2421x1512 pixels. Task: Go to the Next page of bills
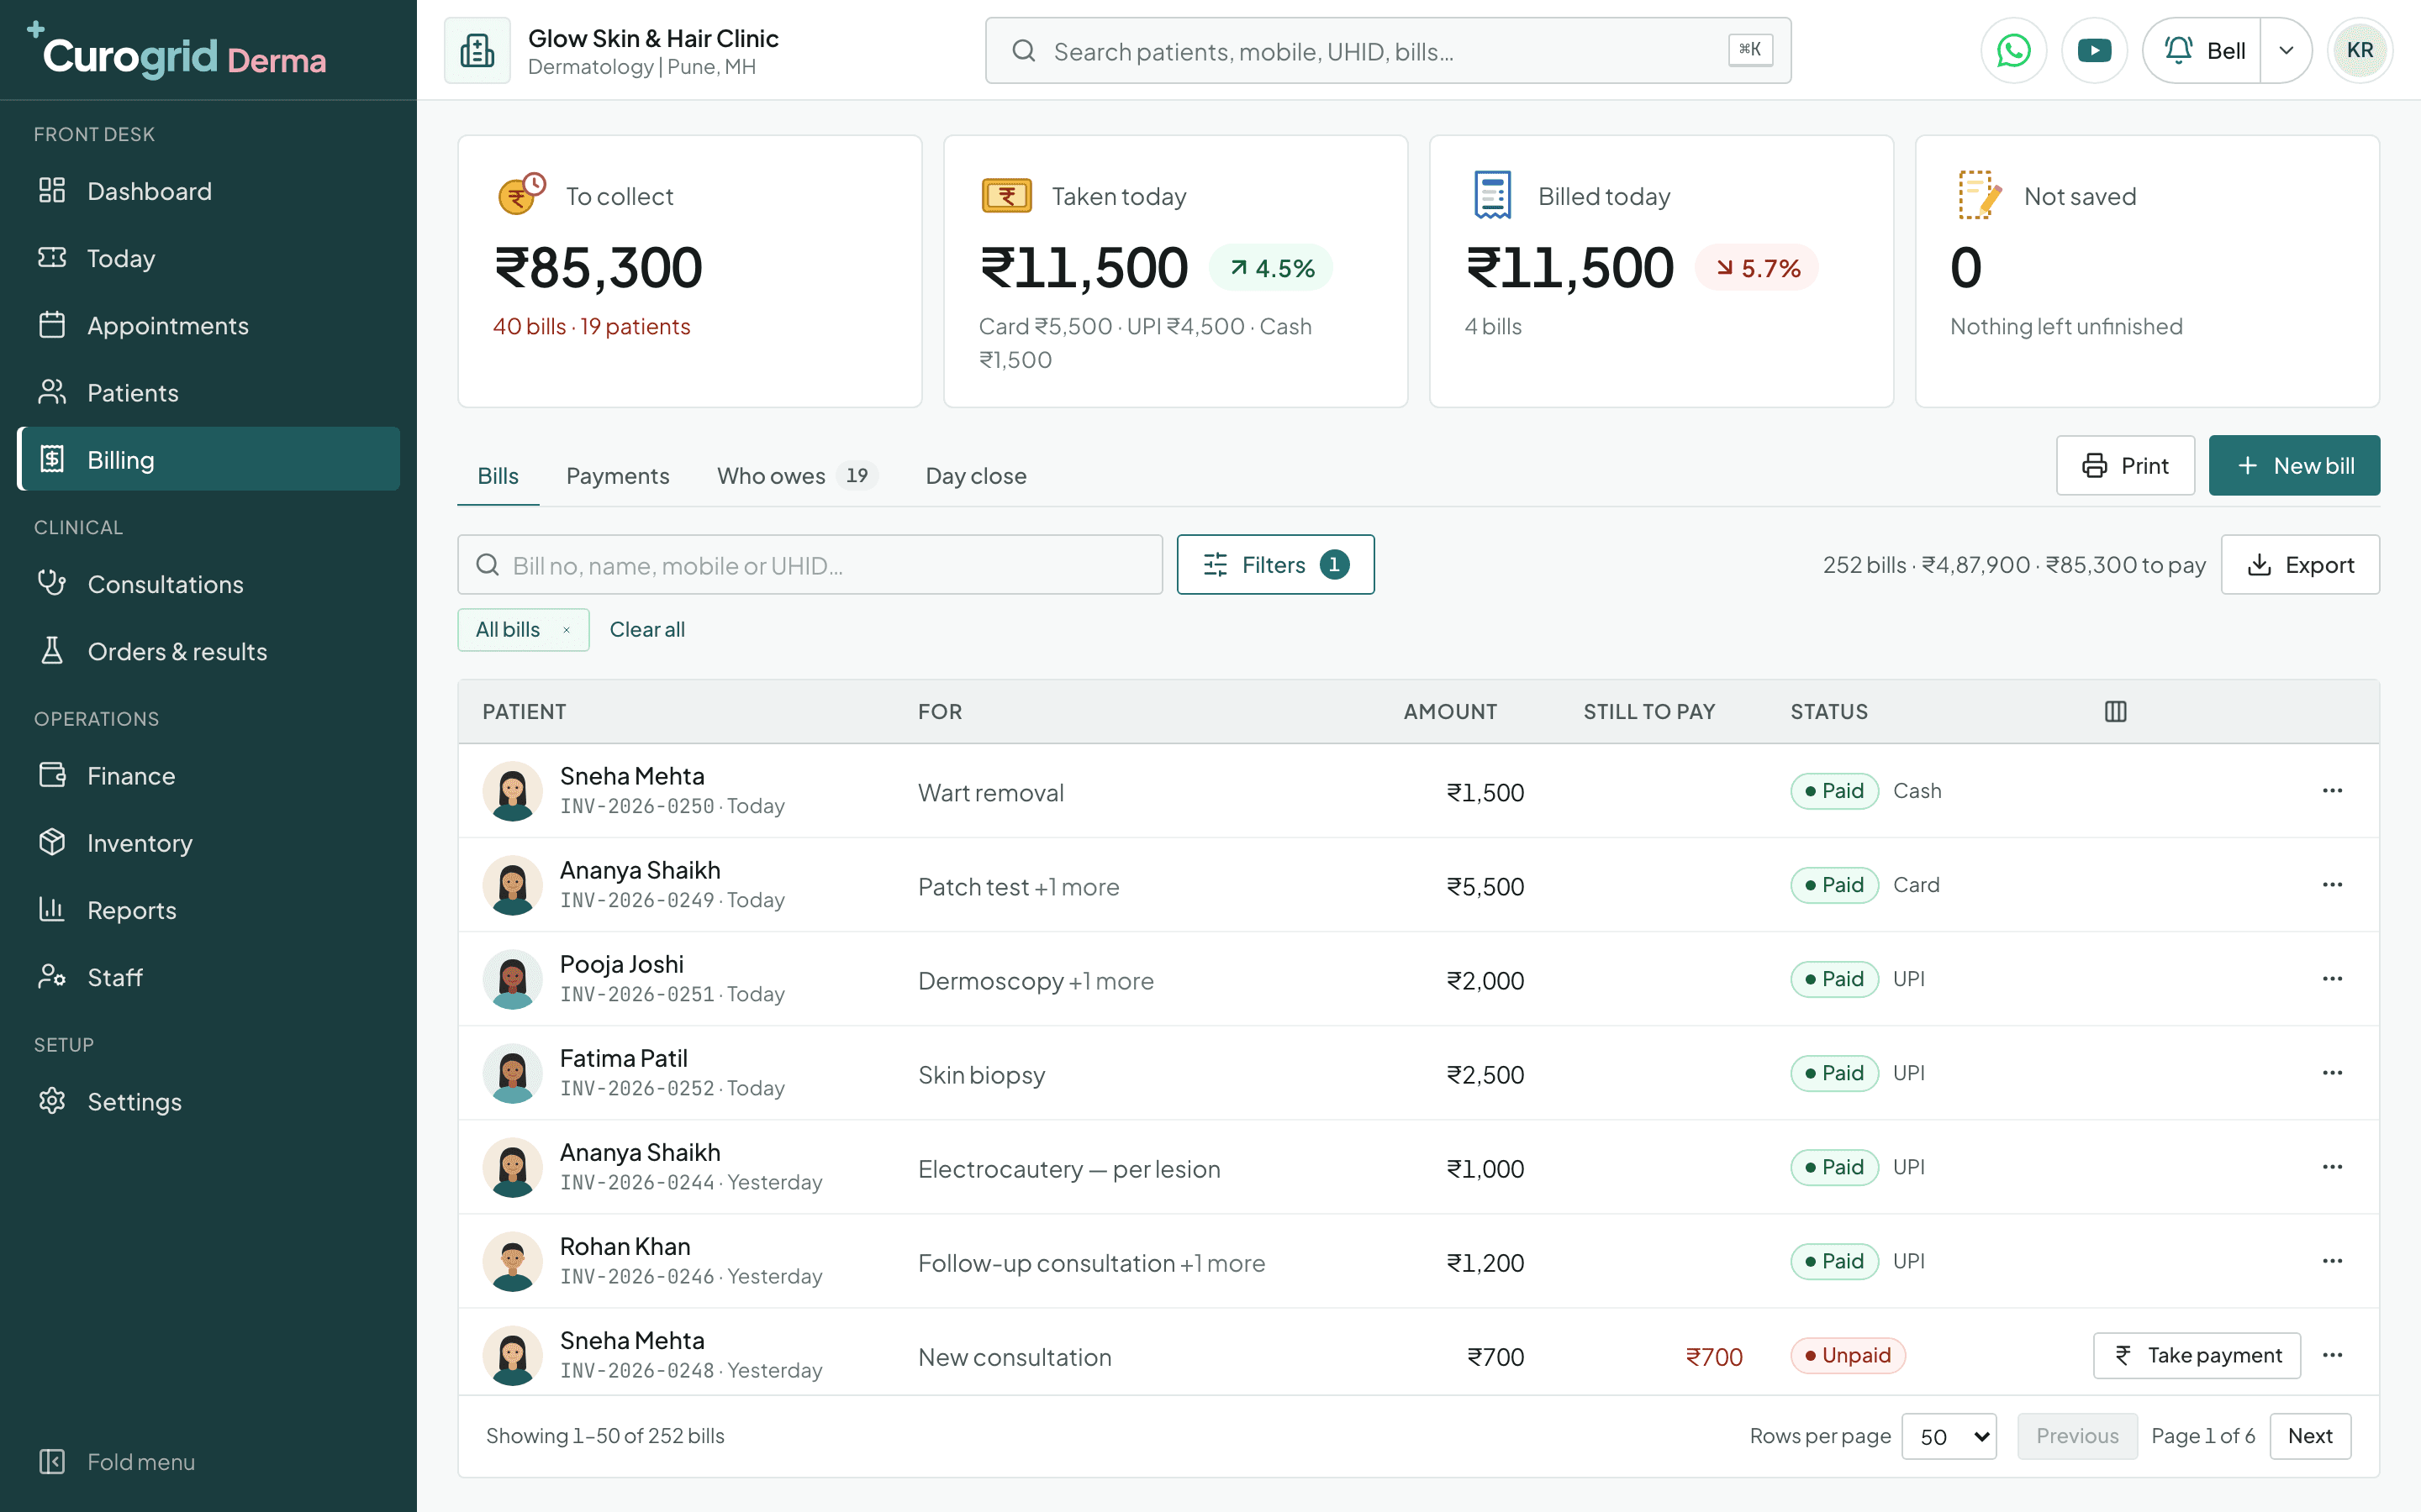pos(2310,1436)
